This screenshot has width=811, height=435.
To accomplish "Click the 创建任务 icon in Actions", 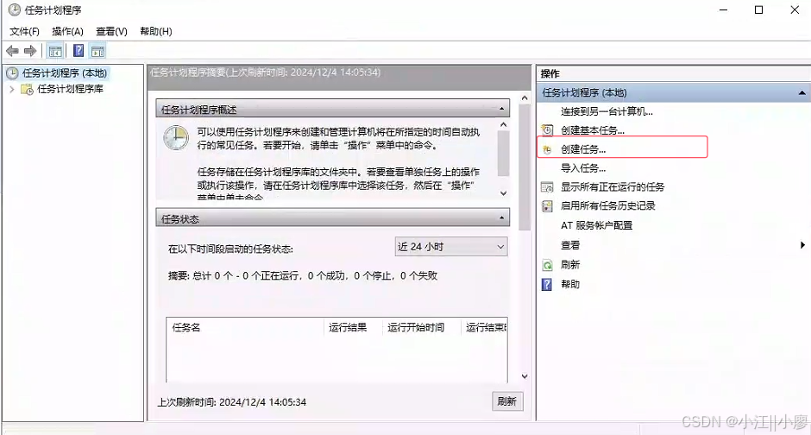I will tap(547, 149).
